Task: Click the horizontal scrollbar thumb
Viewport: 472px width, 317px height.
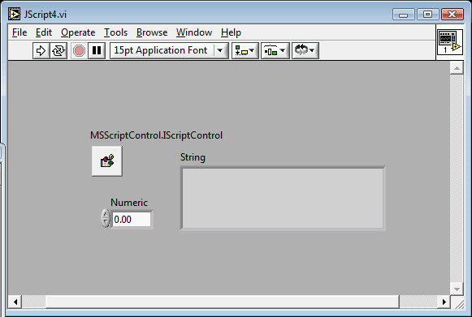Action: pyautogui.click(x=223, y=302)
